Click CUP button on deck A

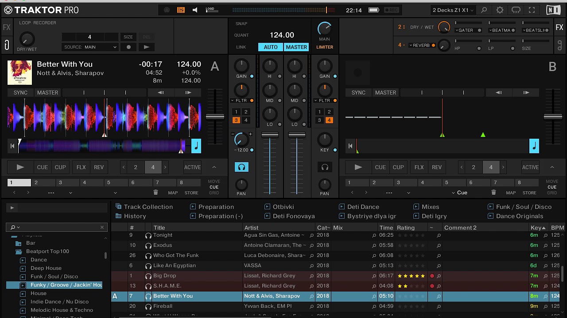pyautogui.click(x=60, y=167)
